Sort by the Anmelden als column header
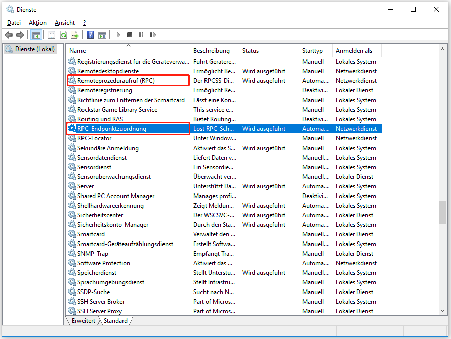 click(x=357, y=50)
